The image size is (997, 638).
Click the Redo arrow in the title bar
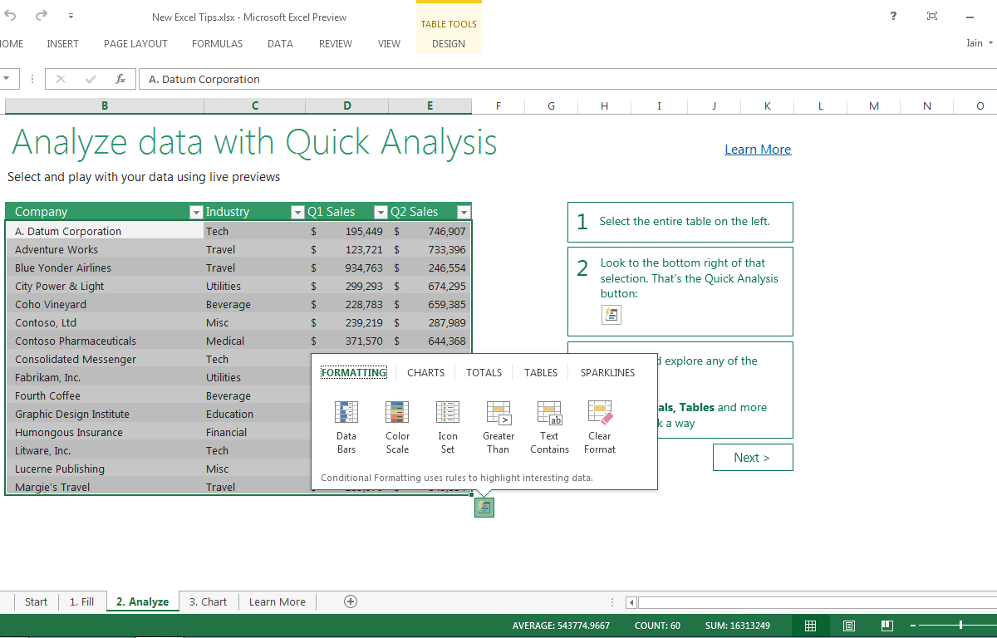[x=42, y=16]
